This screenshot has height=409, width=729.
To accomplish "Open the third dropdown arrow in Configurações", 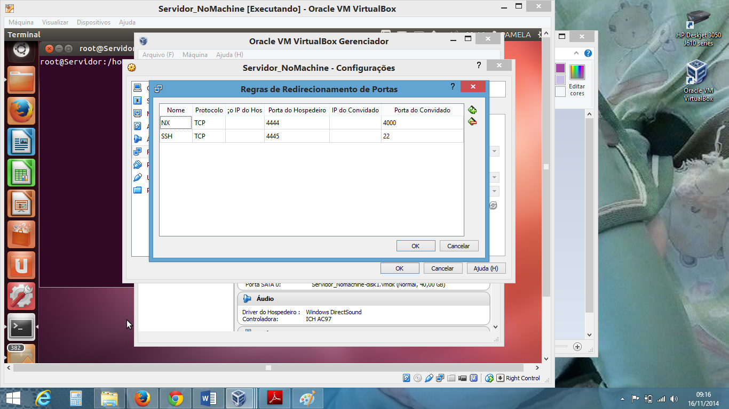I will click(x=495, y=191).
